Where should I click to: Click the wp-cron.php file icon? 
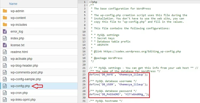[5, 93]
